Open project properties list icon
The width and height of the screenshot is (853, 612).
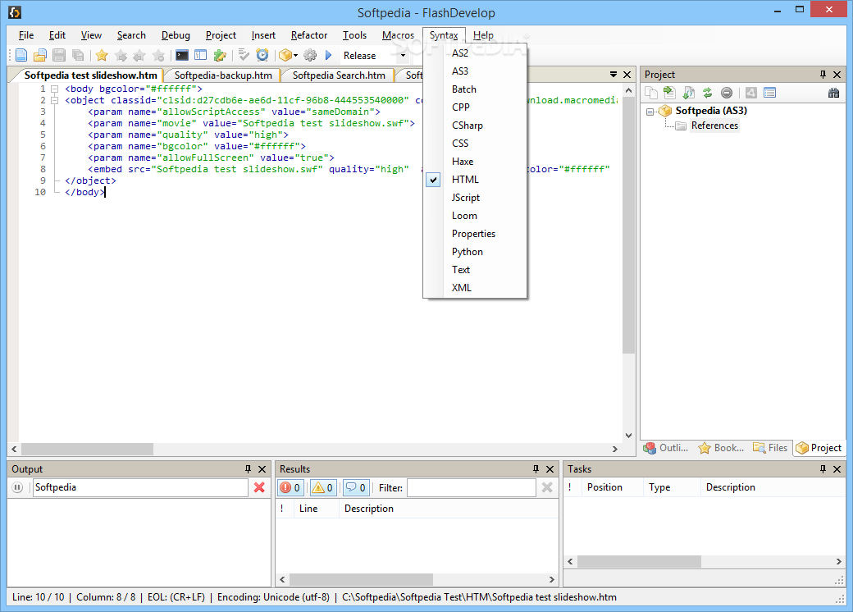pos(769,93)
